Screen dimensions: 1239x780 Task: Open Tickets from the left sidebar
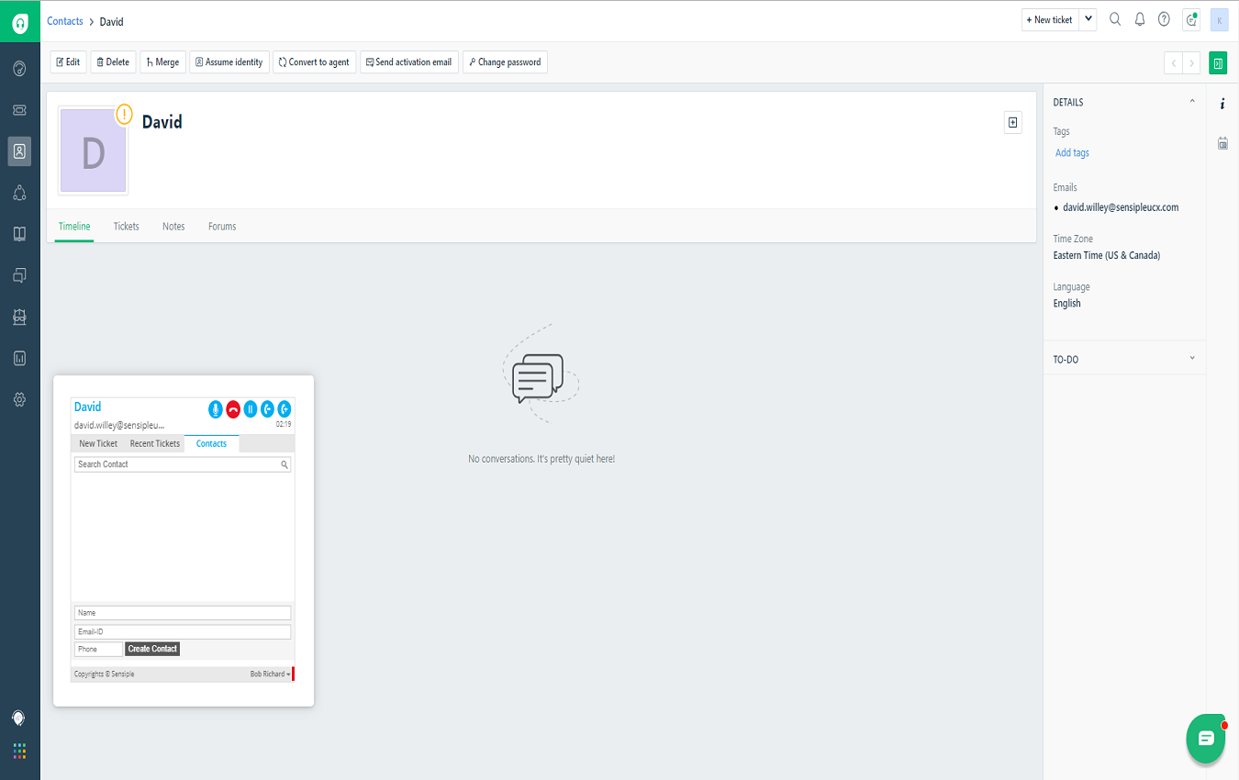pyautogui.click(x=19, y=109)
